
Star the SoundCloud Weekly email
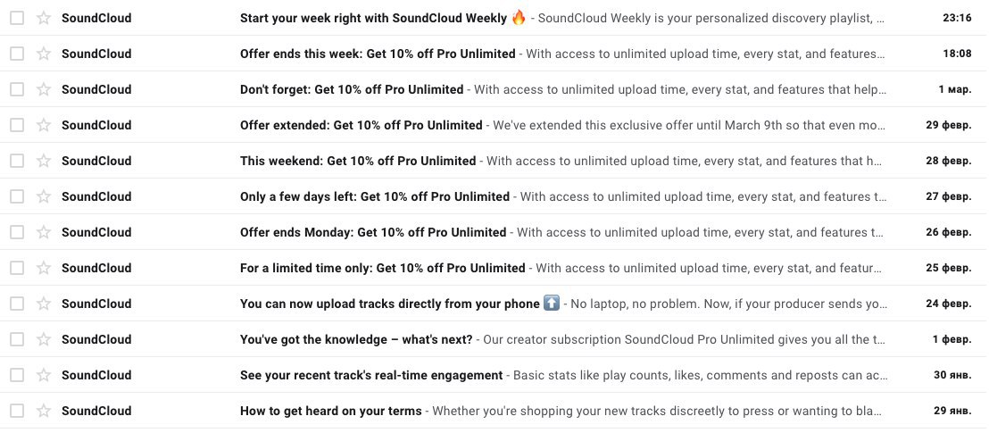[x=44, y=19]
